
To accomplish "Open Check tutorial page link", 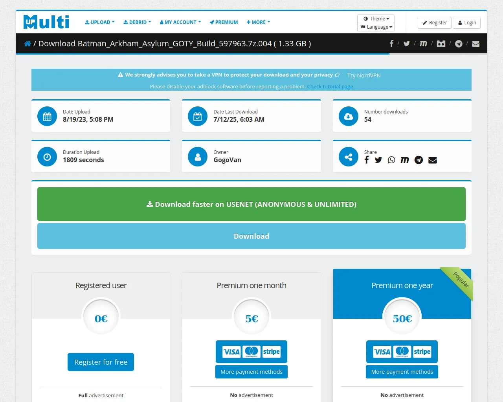I will pyautogui.click(x=330, y=86).
